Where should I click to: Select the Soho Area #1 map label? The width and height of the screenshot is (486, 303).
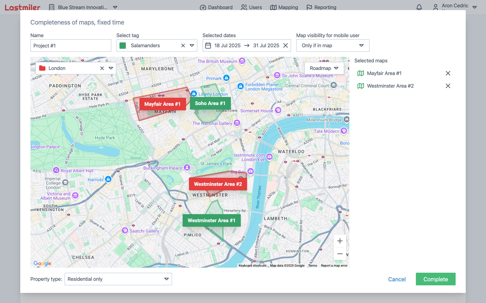[x=210, y=103]
